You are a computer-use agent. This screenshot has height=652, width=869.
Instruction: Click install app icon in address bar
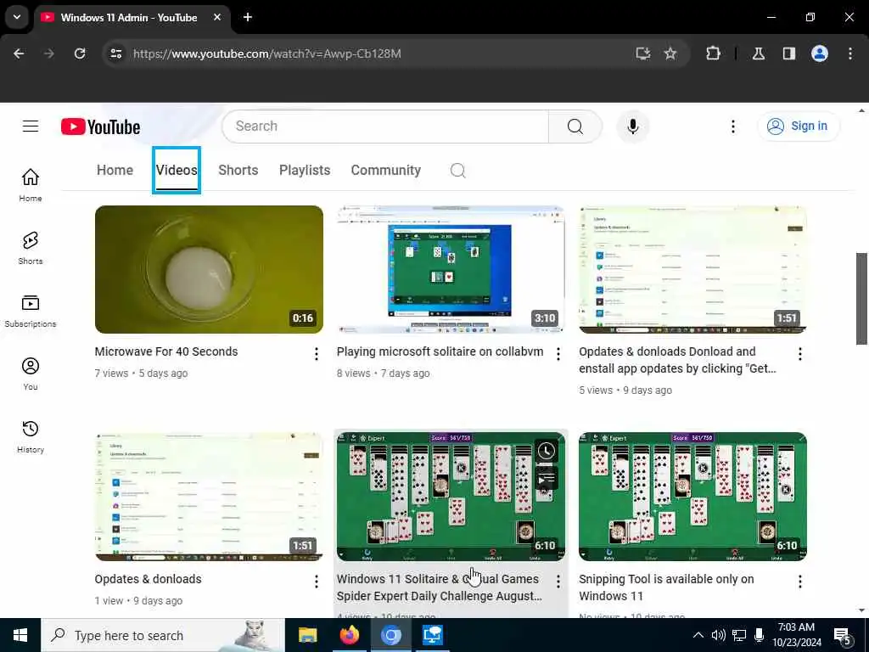(643, 53)
